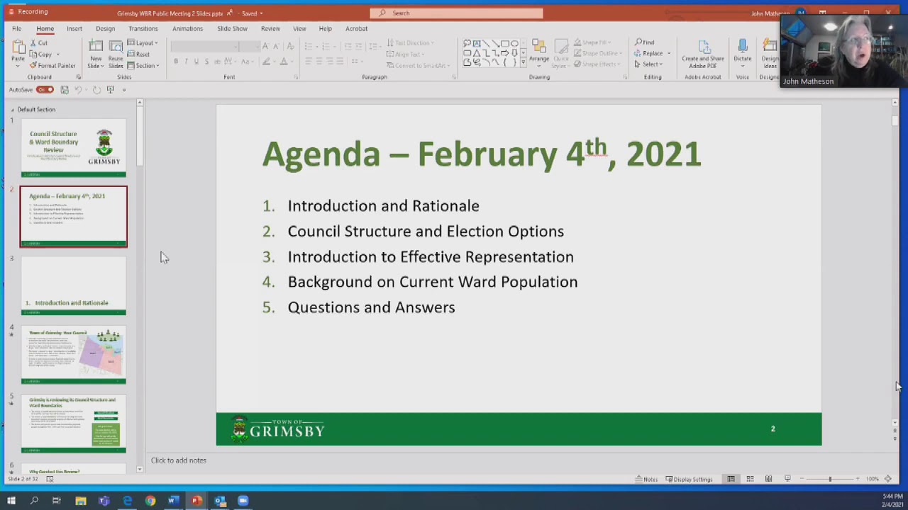Open Customize Quick Access Toolbar dropdown
Viewport: 908px width, 510px height.
[x=123, y=90]
